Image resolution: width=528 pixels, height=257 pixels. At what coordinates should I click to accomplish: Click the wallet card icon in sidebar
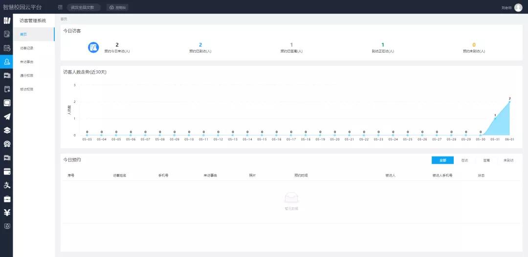coord(6,172)
